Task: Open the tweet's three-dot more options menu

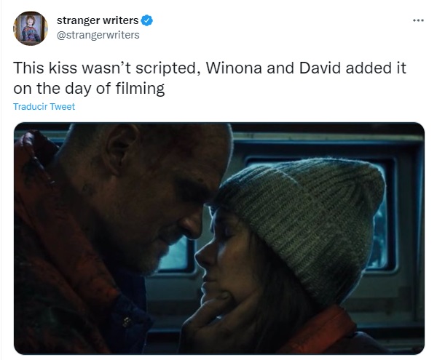Action: pos(418,20)
